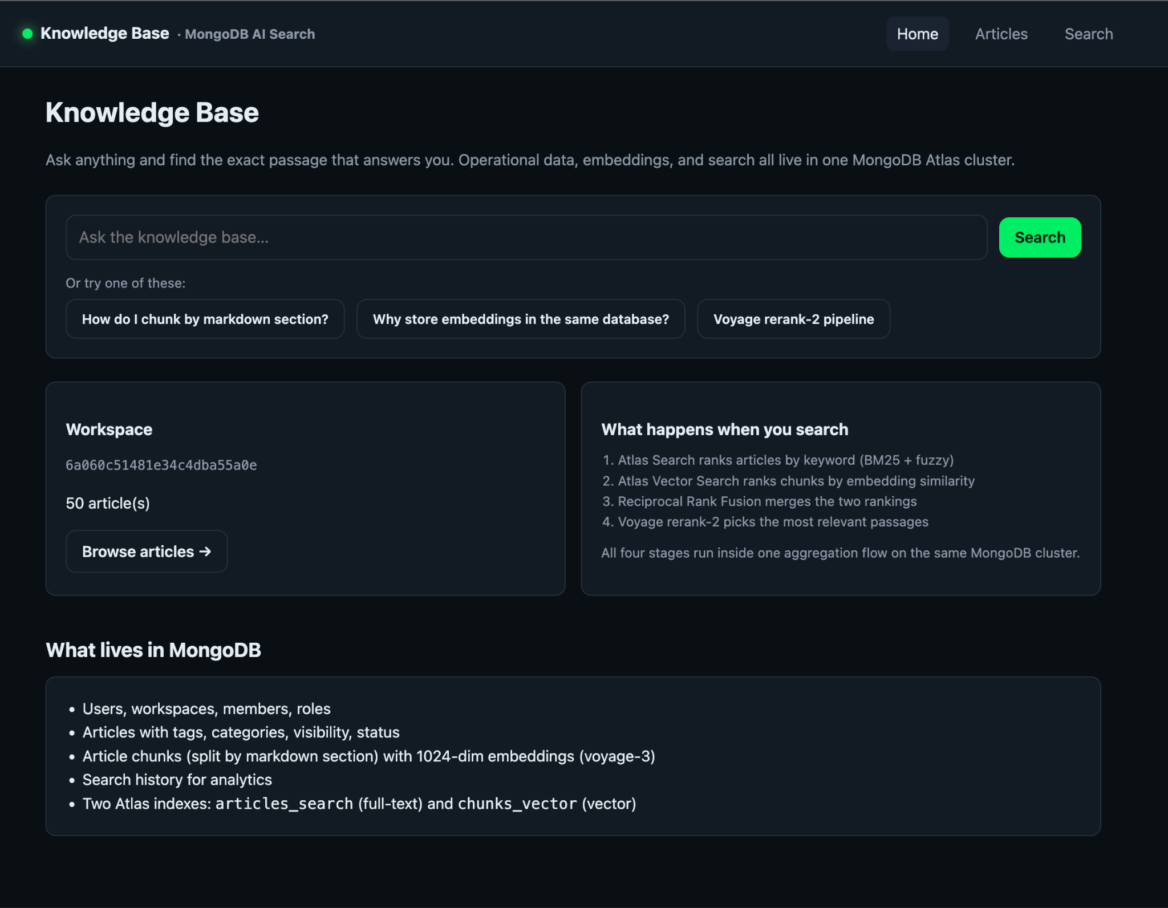Select the Atlas Vector Search ranks chunks step
This screenshot has width=1168, height=908.
pyautogui.click(x=796, y=481)
